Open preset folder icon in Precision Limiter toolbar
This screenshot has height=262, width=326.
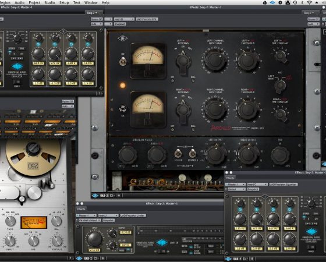click(x=95, y=259)
